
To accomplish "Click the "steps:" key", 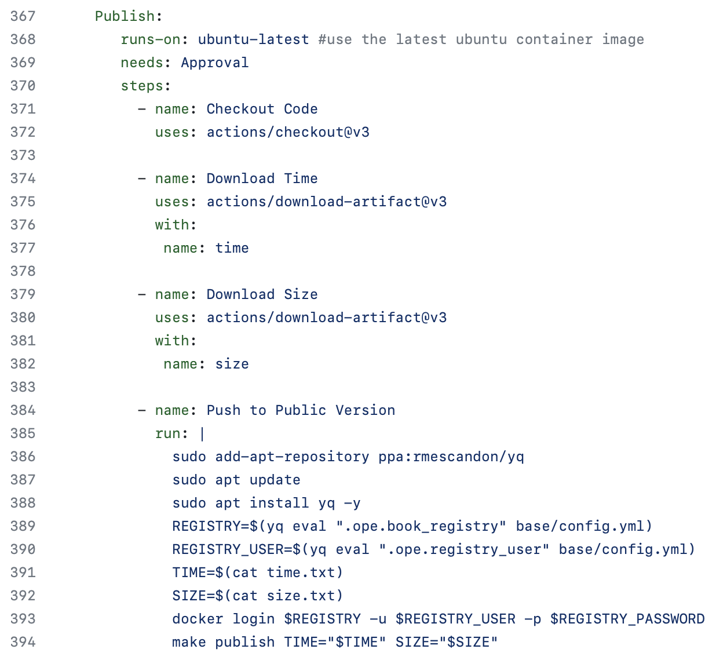I will point(145,86).
